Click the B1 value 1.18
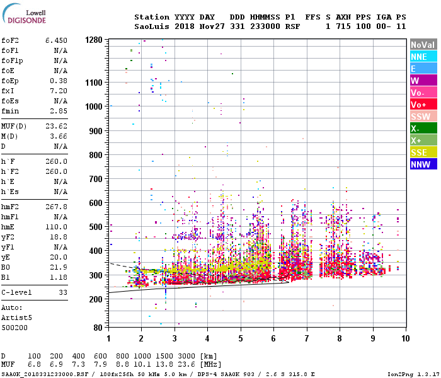The image size is (441, 378). [x=59, y=277]
